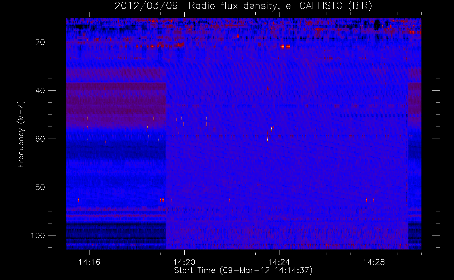This screenshot has width=454, height=280.
Task: Click the plot title mentioning e-CALLISTO (BIR)
Action: (243, 6)
